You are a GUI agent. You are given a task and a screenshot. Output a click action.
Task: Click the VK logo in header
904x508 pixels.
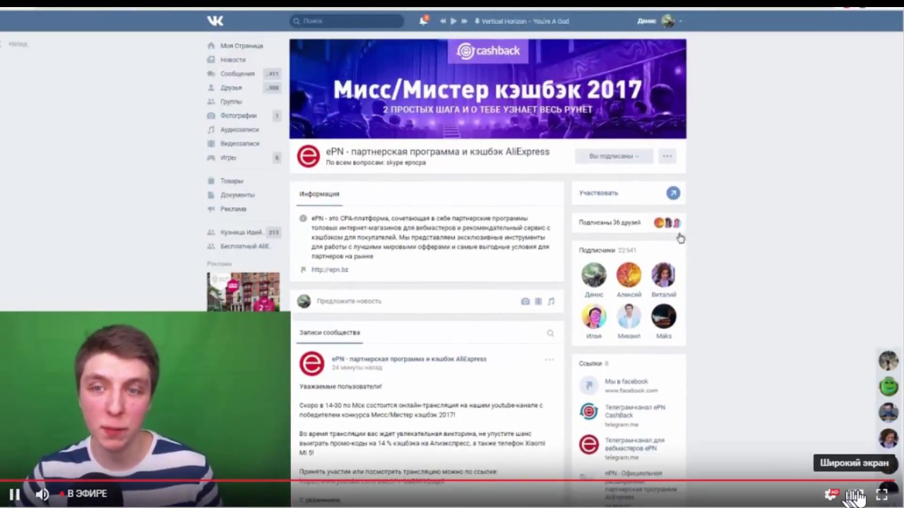(215, 20)
